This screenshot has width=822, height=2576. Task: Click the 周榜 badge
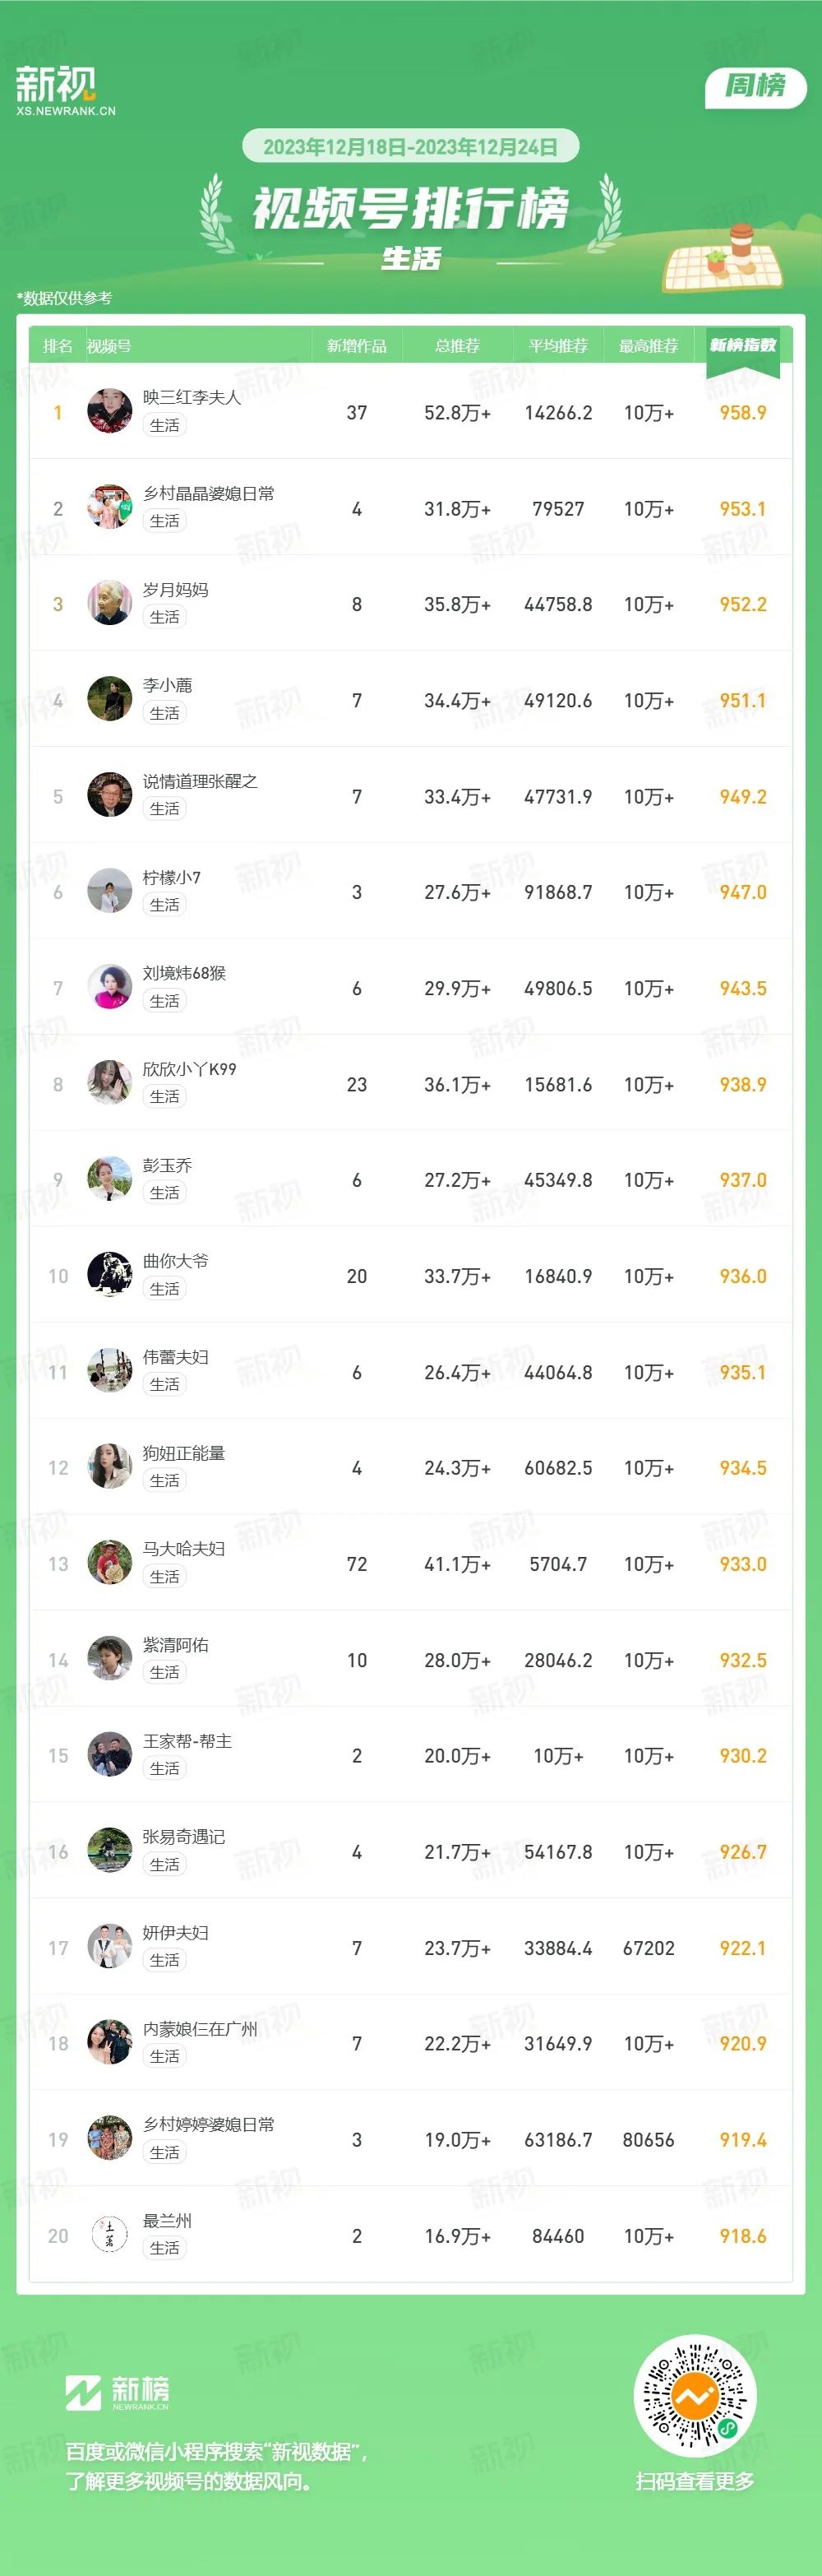click(755, 87)
